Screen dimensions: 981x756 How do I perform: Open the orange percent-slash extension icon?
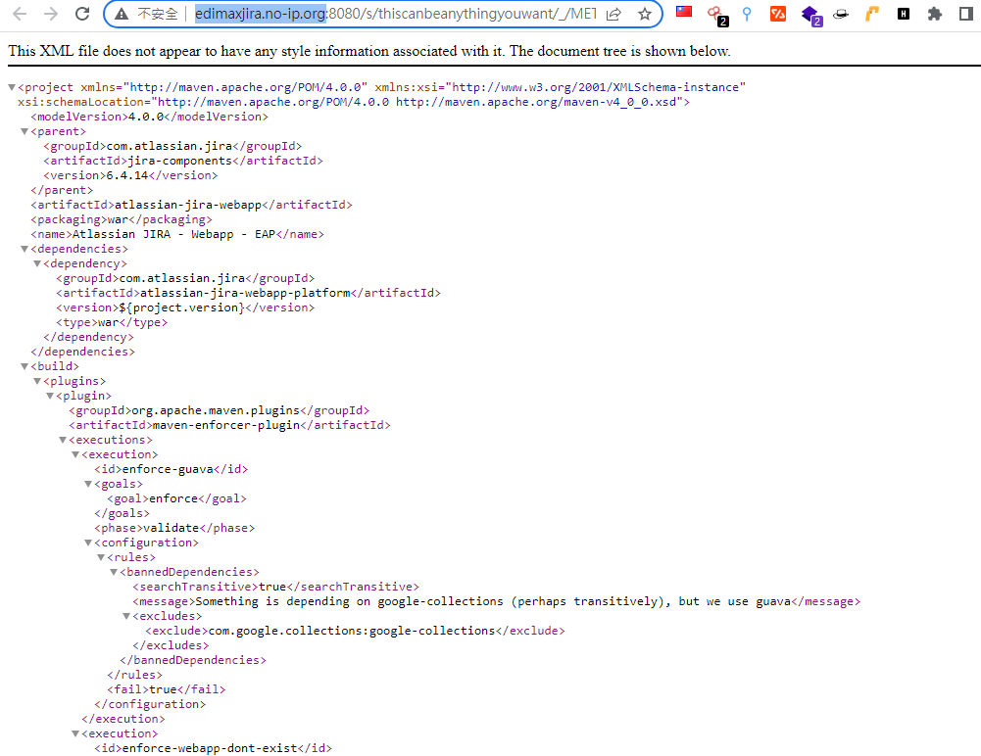pos(778,14)
